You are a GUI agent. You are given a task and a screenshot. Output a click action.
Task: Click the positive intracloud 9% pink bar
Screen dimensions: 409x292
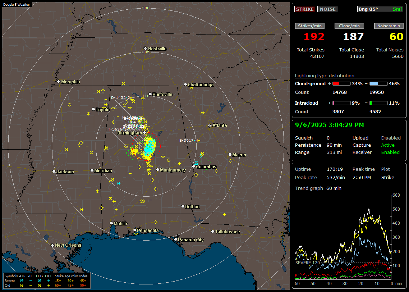[342, 103]
